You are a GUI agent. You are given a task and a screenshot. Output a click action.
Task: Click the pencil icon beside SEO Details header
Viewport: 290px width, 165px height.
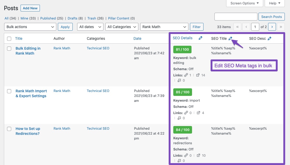(200, 38)
